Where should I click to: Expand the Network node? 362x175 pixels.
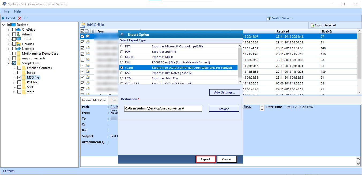pyautogui.click(x=9, y=49)
